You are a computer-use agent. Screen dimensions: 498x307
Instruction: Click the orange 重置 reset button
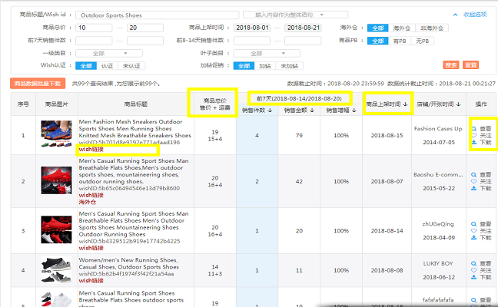[470, 65]
